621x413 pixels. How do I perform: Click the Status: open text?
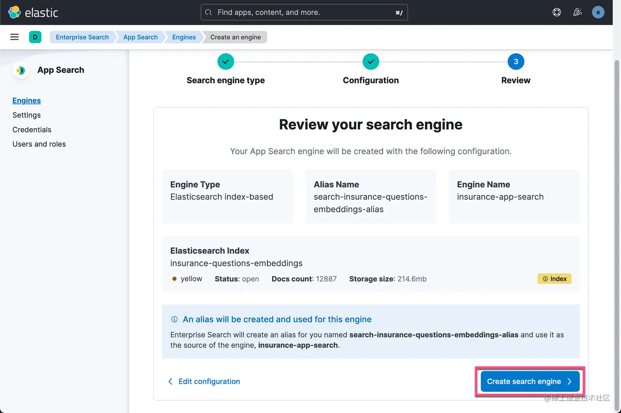coord(237,279)
